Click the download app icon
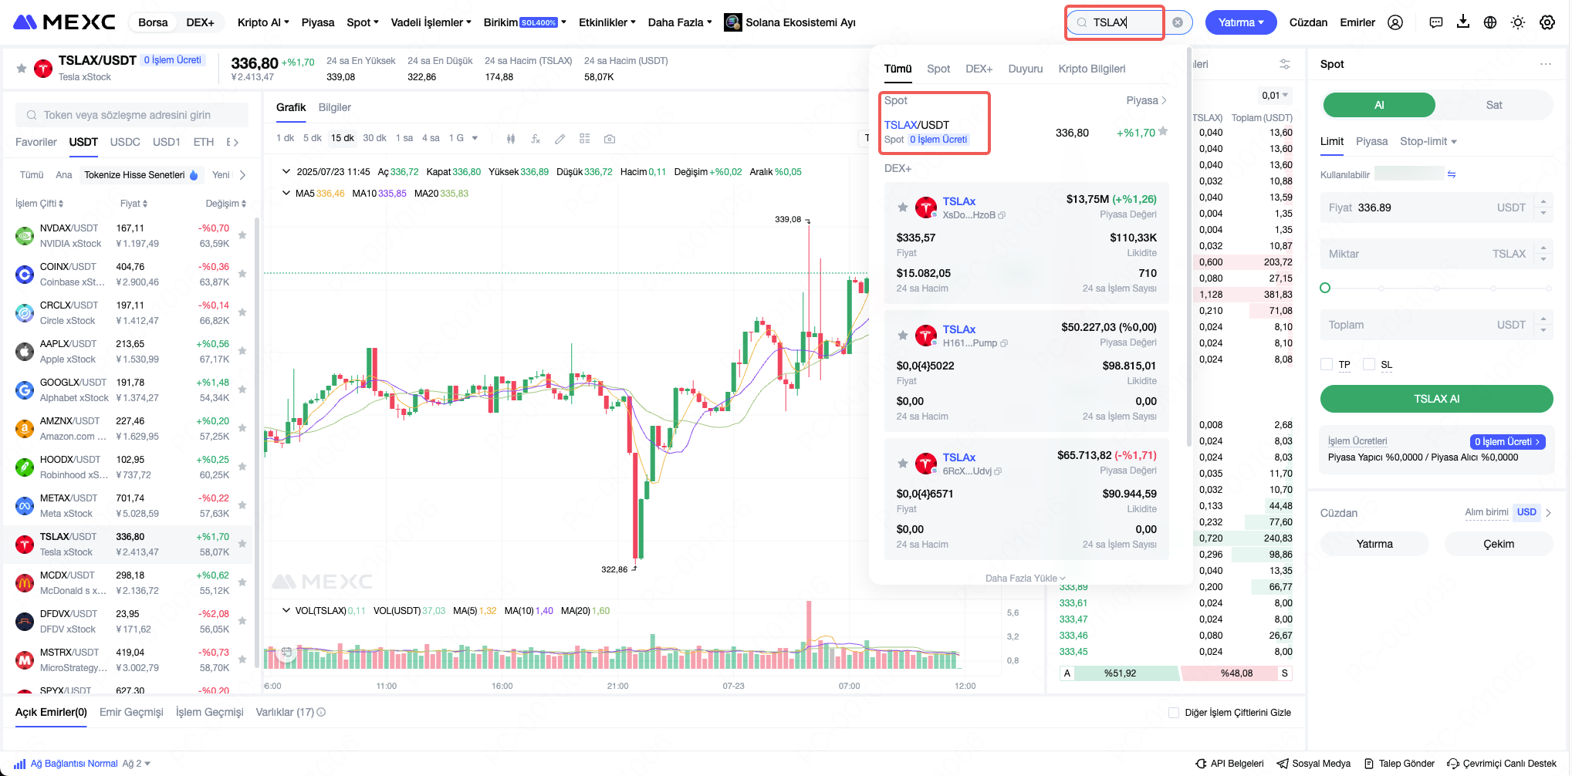The image size is (1572, 776). click(x=1463, y=22)
